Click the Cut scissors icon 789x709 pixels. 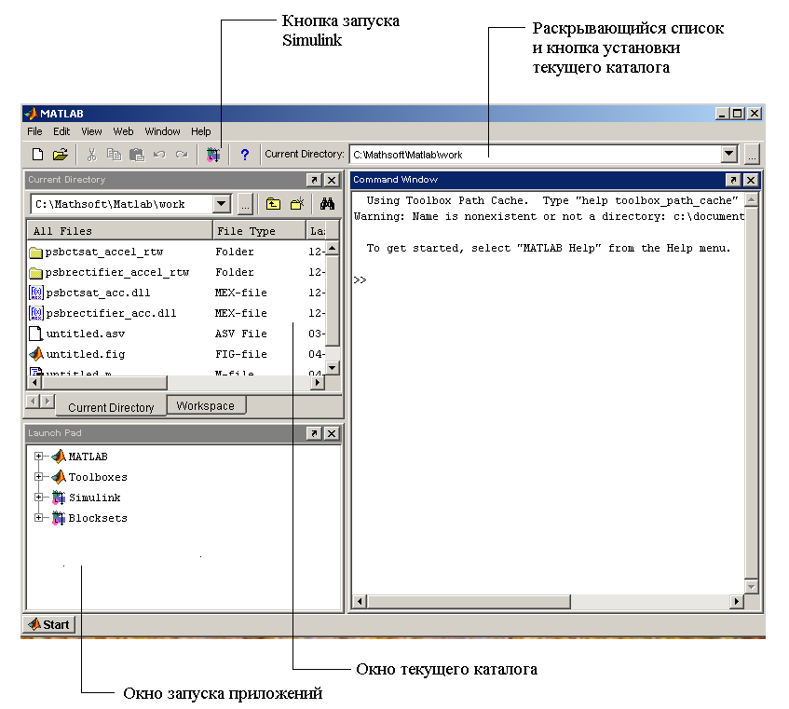(91, 155)
